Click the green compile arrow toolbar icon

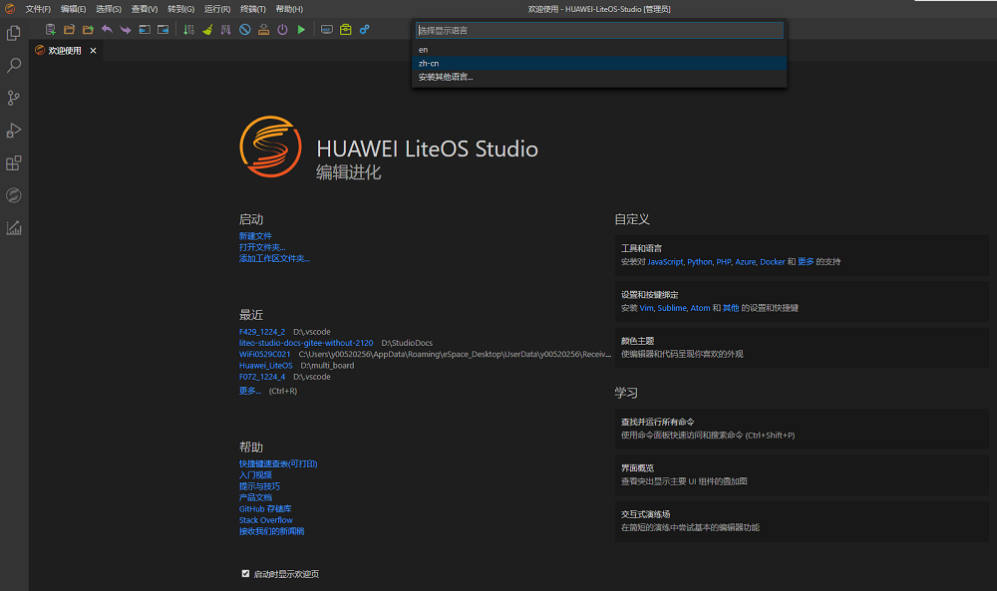pos(188,29)
